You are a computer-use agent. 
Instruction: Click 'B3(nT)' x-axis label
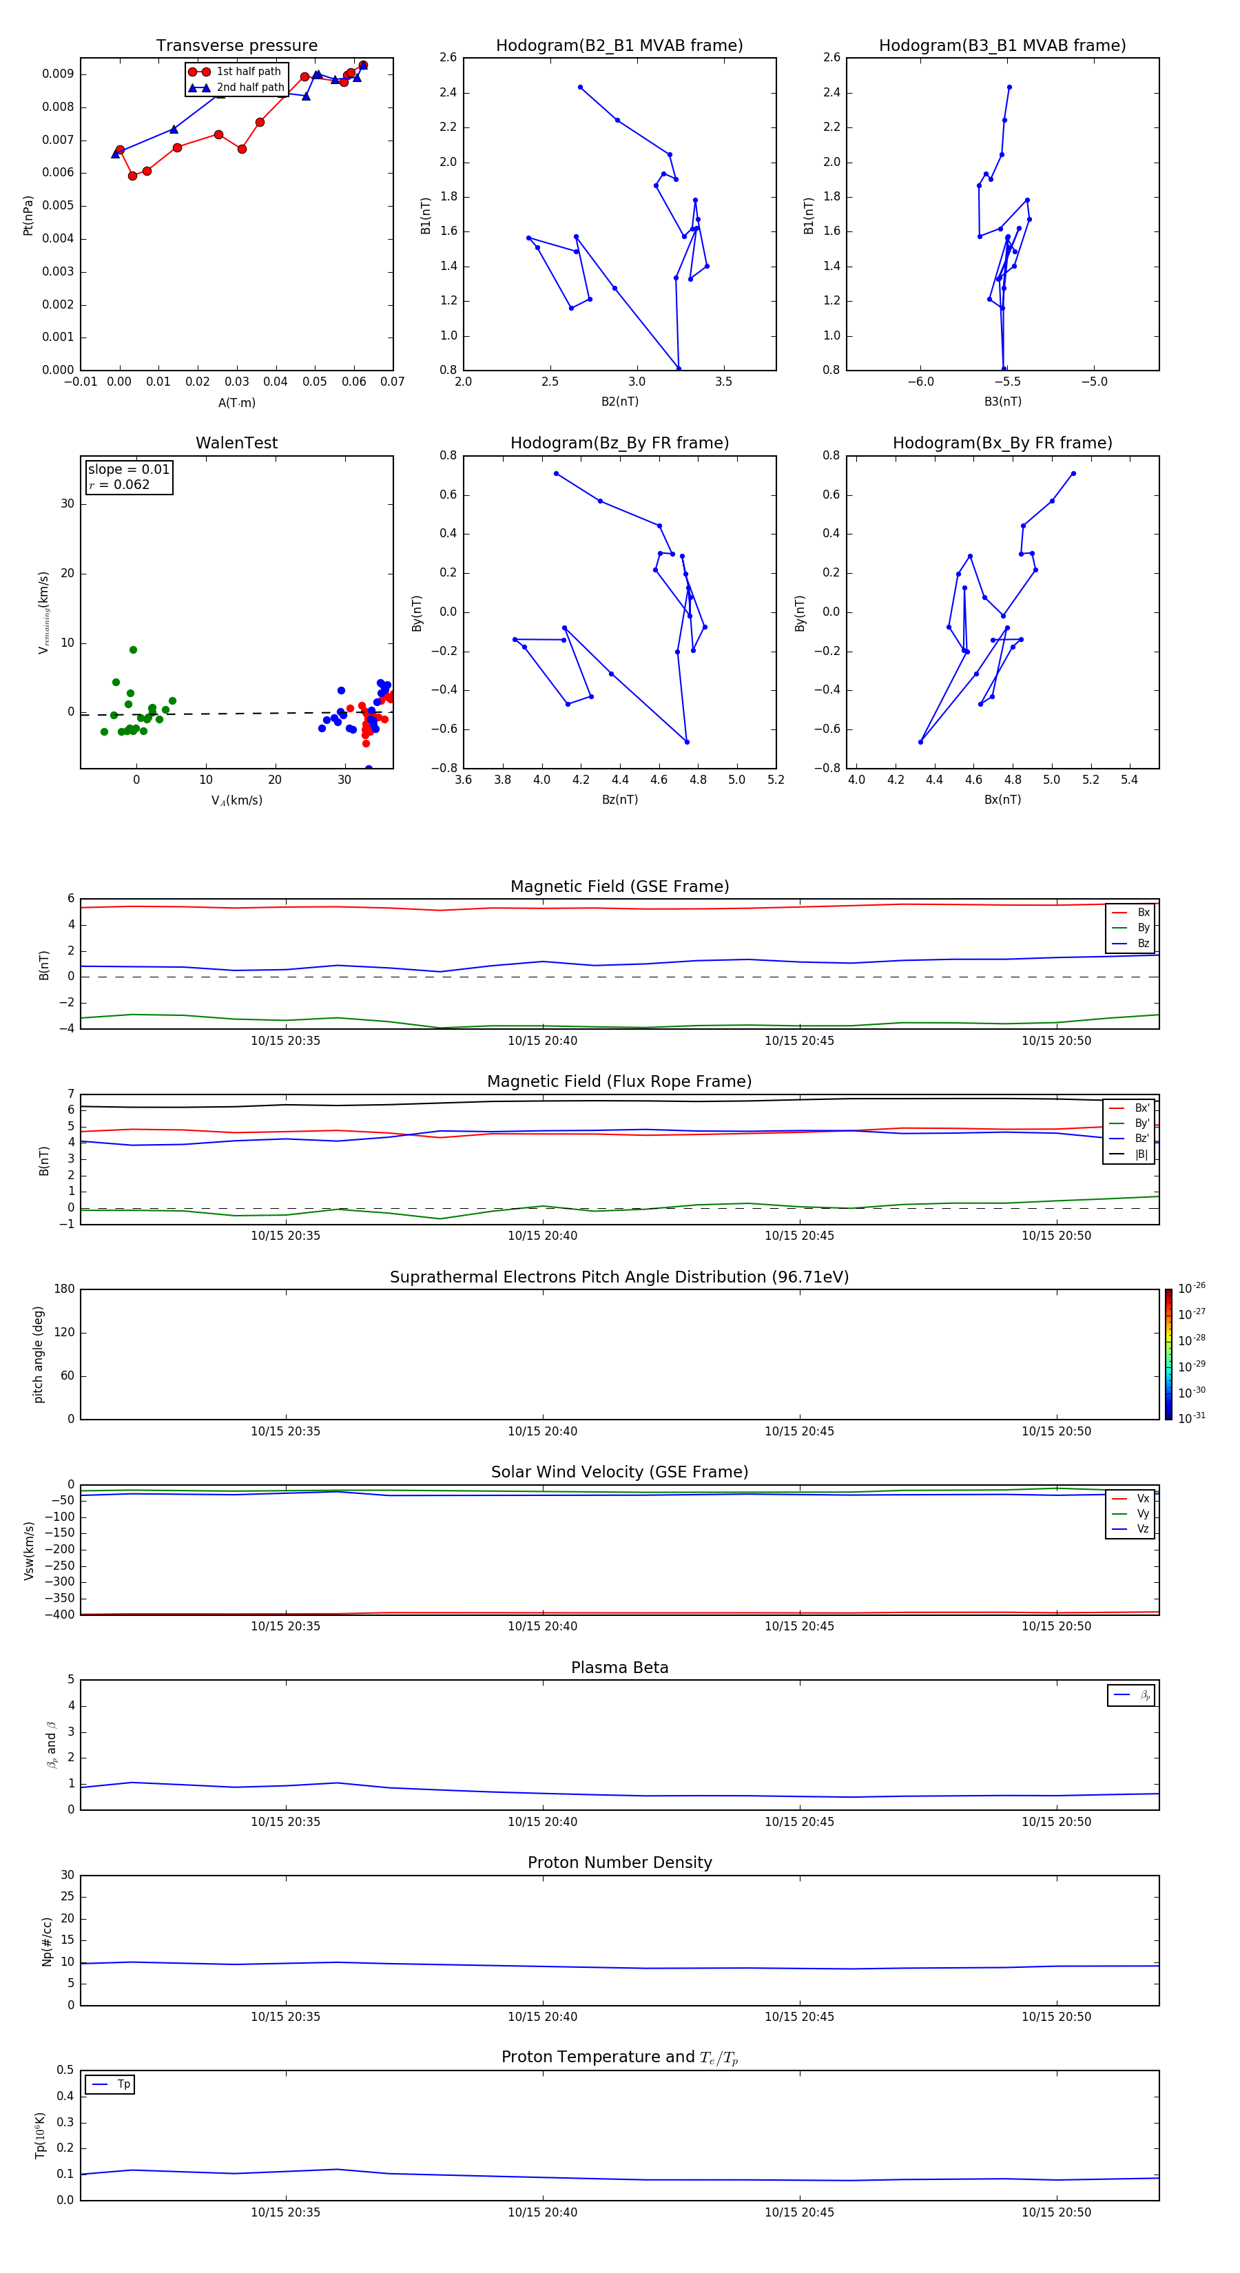pos(1002,402)
